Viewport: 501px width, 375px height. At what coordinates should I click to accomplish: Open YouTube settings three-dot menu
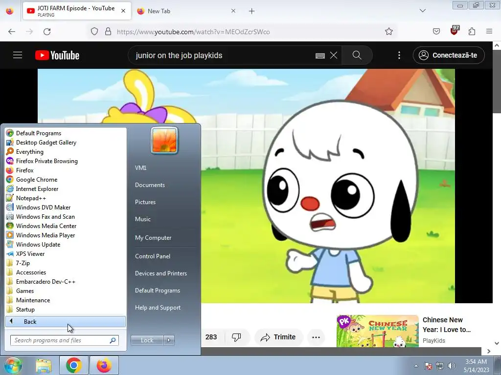399,55
